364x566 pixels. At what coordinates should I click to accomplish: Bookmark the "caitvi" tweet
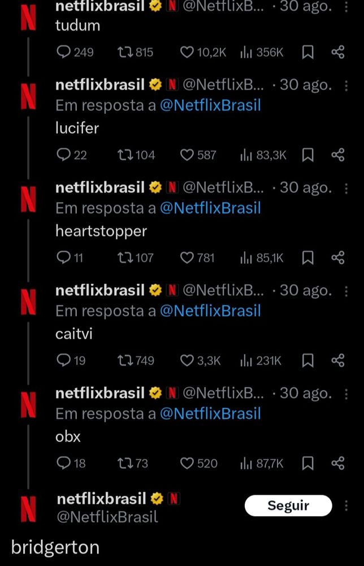(x=307, y=361)
